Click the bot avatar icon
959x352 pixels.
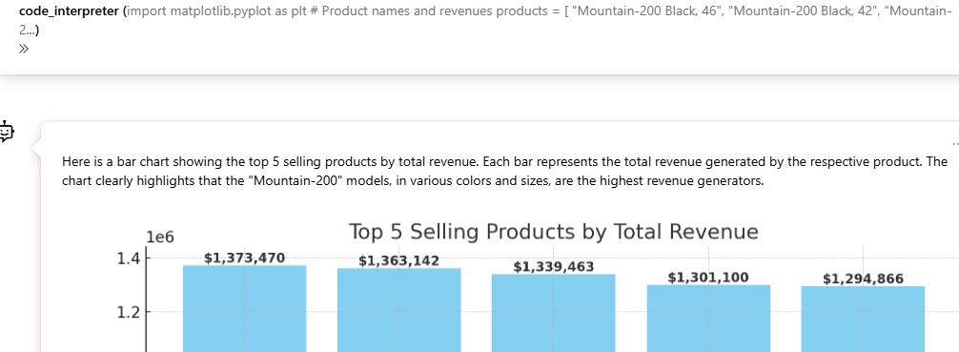[6, 132]
